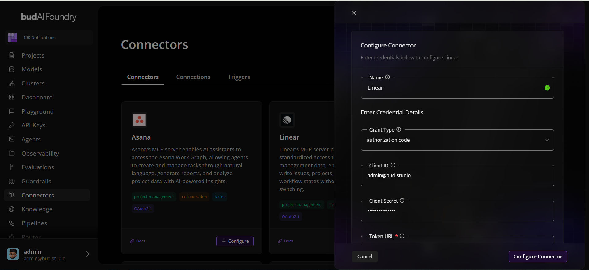The width and height of the screenshot is (589, 270).
Task: Open the Grant Type dropdown
Action: 457,140
